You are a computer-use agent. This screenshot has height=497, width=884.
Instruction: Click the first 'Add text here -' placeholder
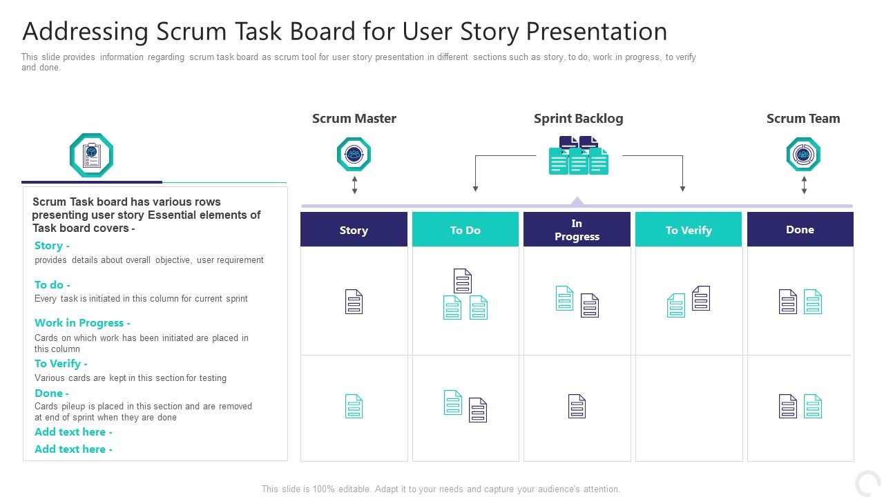click(x=73, y=432)
